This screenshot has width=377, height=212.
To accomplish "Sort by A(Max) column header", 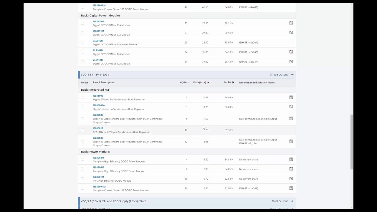I will pos(184,82).
